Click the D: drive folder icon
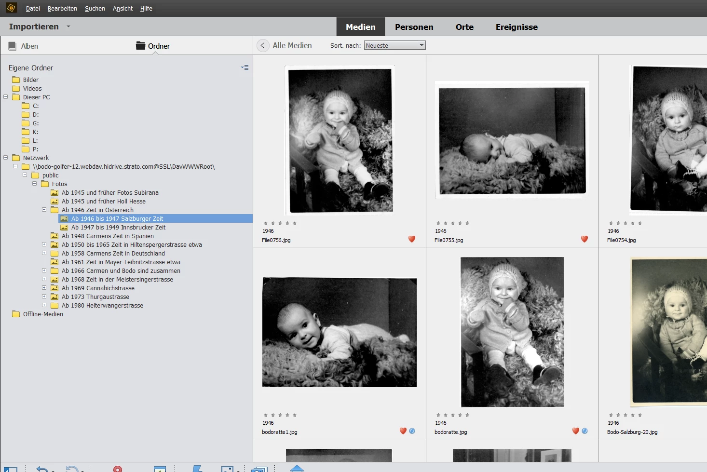Image resolution: width=707 pixels, height=472 pixels. (26, 114)
